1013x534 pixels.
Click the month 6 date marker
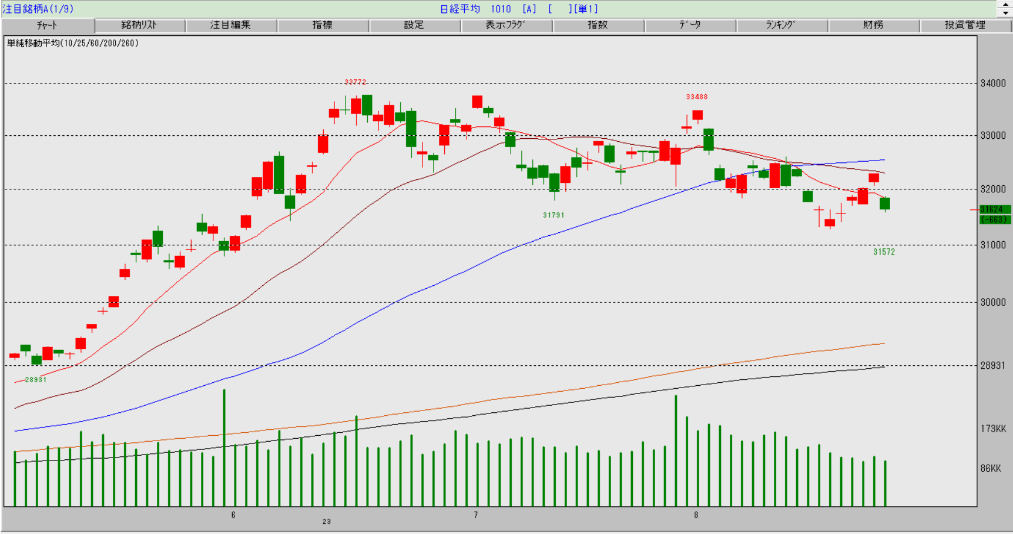pyautogui.click(x=233, y=515)
